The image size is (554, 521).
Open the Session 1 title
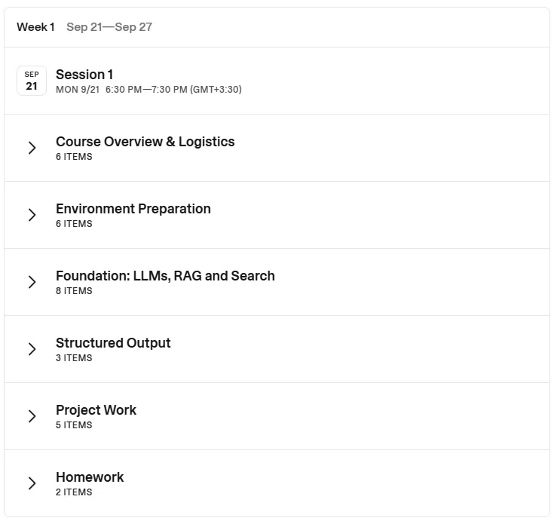pos(84,75)
